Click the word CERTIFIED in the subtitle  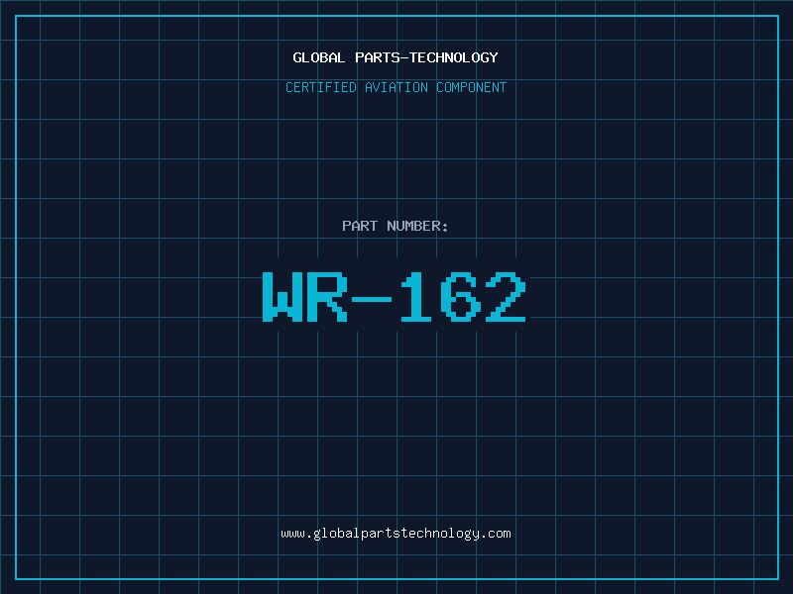point(320,87)
